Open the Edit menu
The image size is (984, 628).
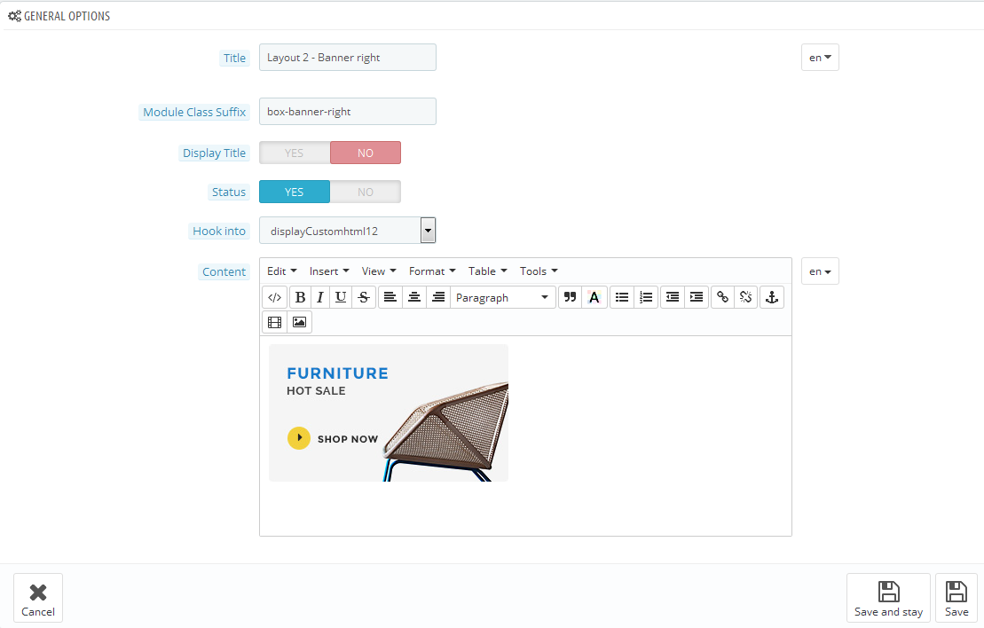(x=282, y=271)
